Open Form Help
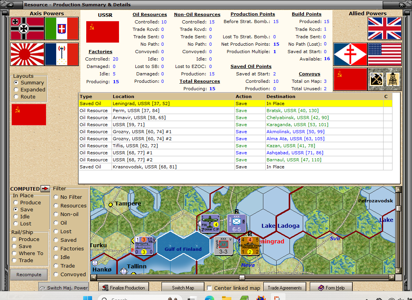The width and height of the screenshot is (412, 300). (331, 287)
